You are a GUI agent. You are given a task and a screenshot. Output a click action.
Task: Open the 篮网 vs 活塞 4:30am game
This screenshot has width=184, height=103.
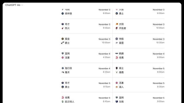coord(86,56)
